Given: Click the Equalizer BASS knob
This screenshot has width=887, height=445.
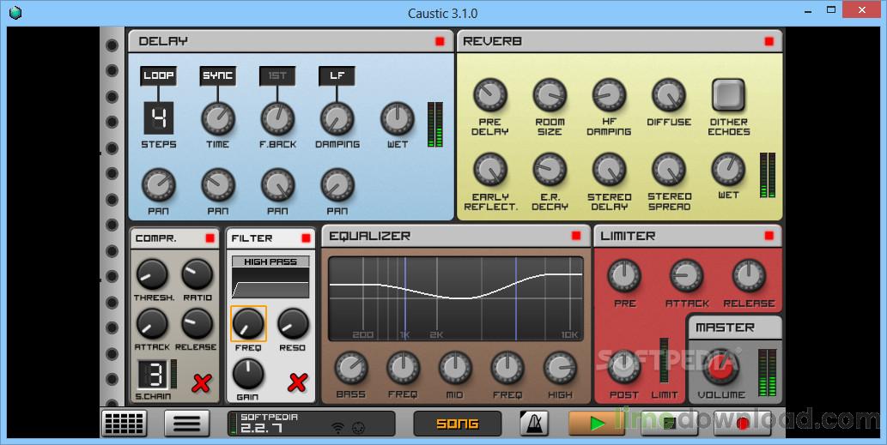Looking at the screenshot, I should pos(351,368).
